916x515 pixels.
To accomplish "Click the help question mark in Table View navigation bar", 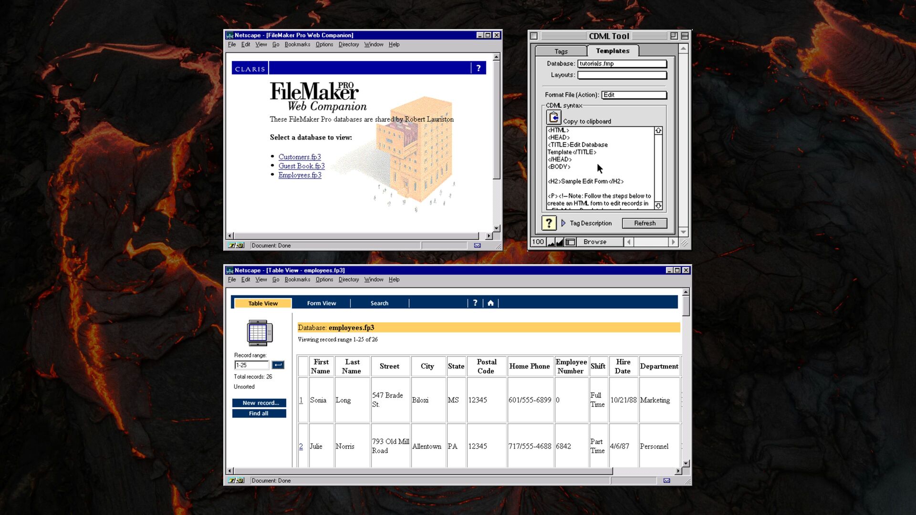I will pyautogui.click(x=475, y=303).
